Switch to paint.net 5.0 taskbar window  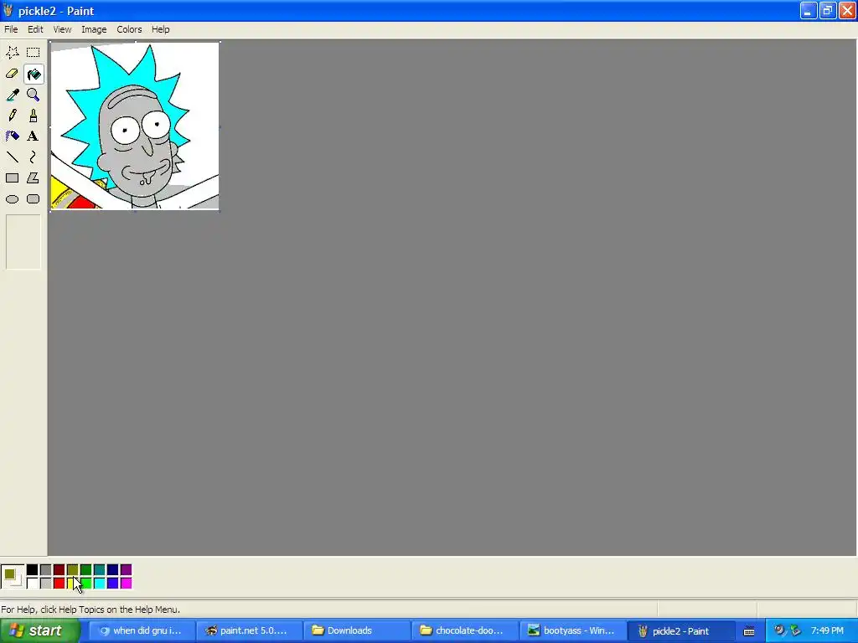coord(248,630)
